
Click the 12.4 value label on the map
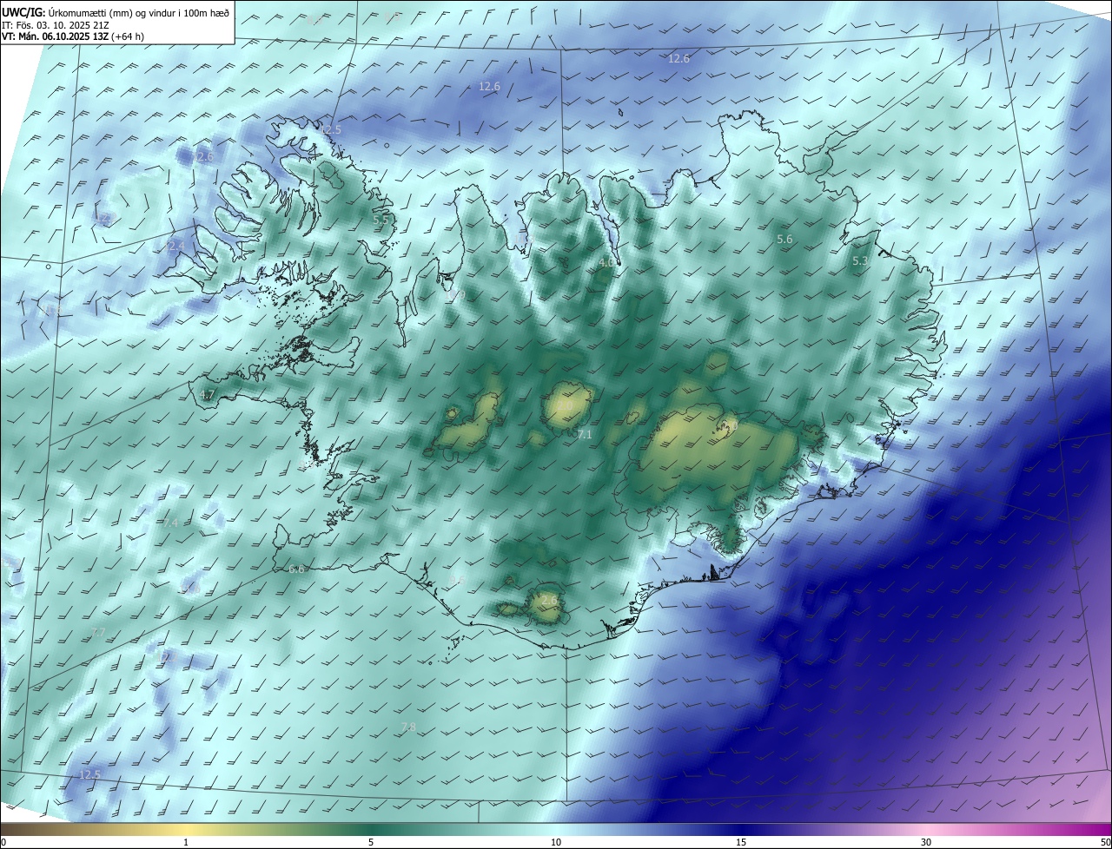pyautogui.click(x=175, y=247)
